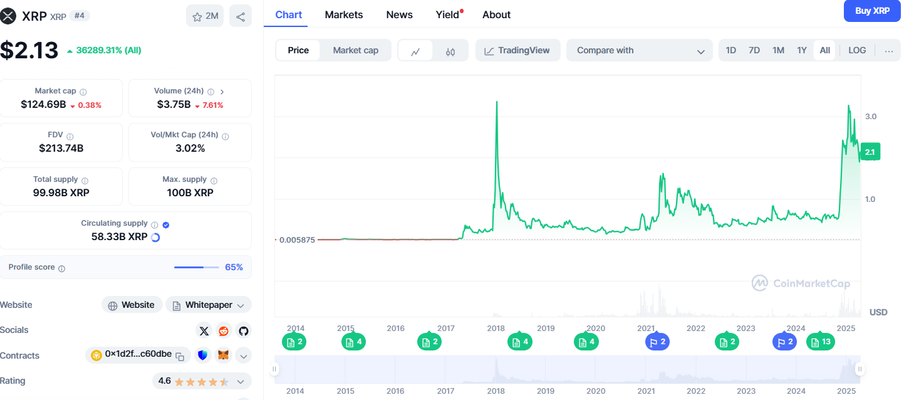Open XRP's X (Twitter) profile

pos(204,330)
